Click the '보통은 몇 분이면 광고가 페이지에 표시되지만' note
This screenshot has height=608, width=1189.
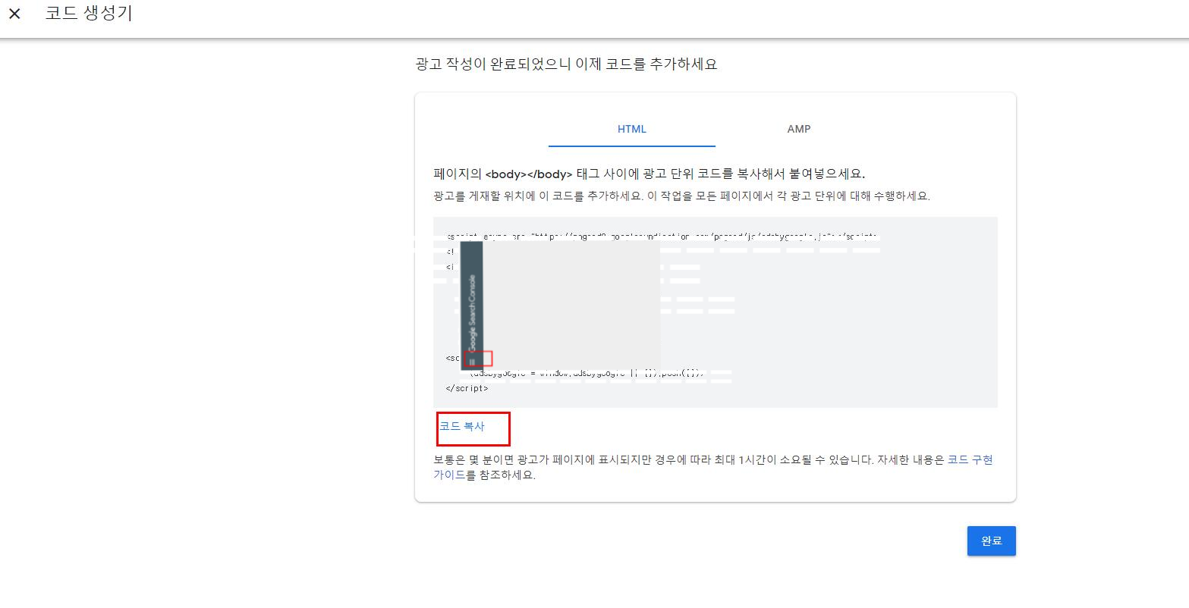point(713,468)
